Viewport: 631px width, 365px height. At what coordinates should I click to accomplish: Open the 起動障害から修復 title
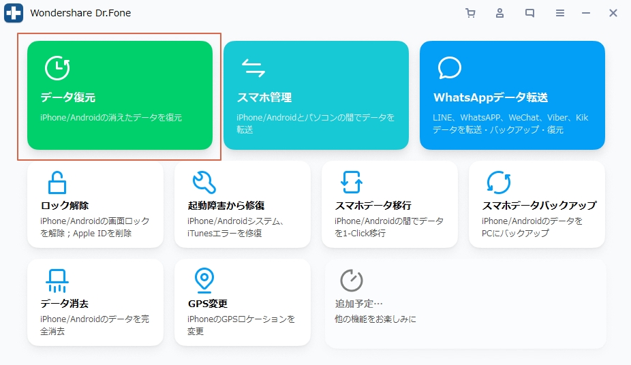(226, 206)
